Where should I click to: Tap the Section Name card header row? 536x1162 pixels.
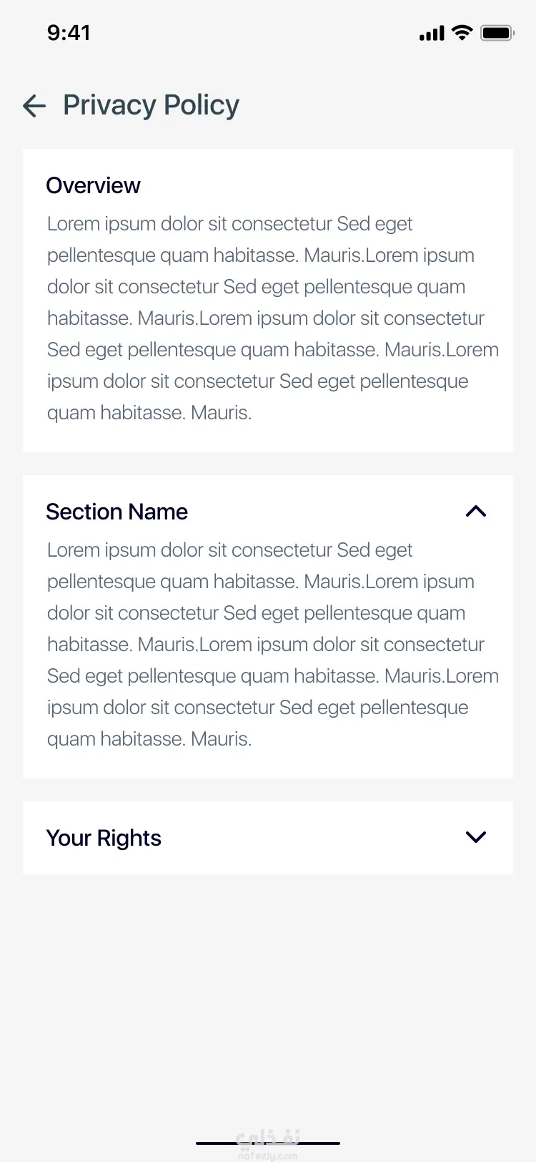coord(268,512)
